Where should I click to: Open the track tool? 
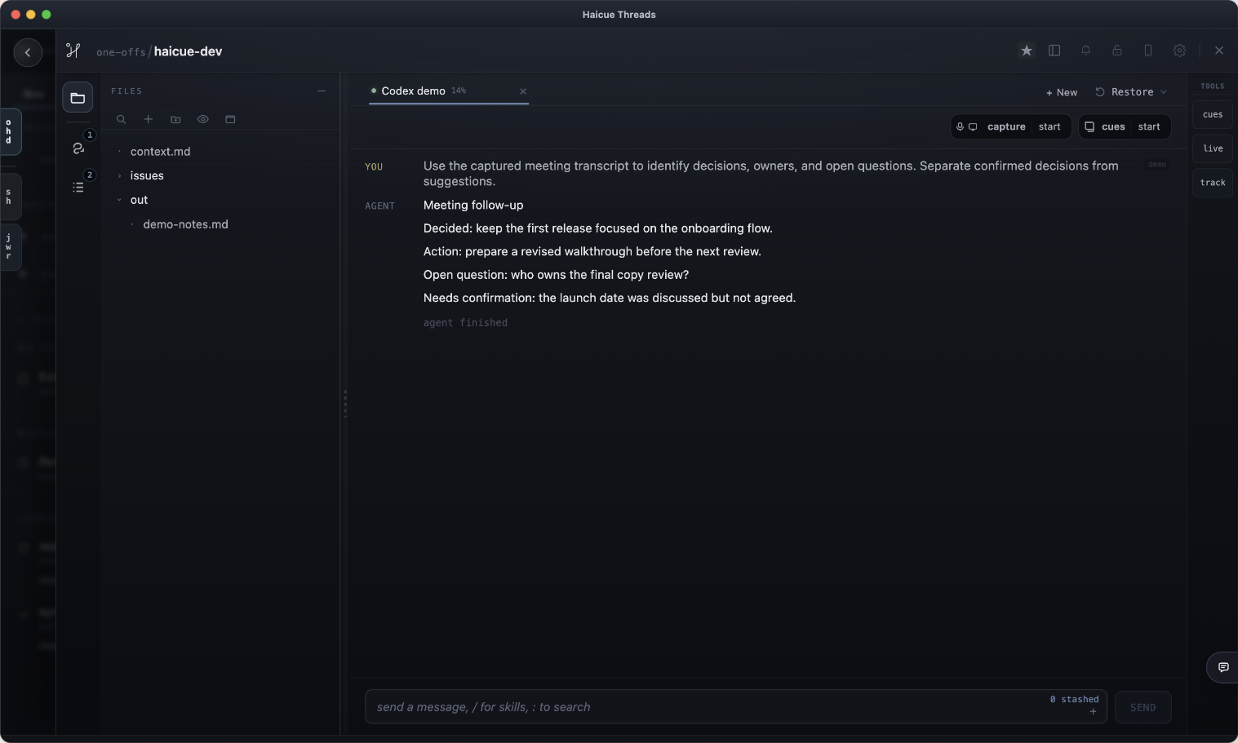tap(1213, 183)
